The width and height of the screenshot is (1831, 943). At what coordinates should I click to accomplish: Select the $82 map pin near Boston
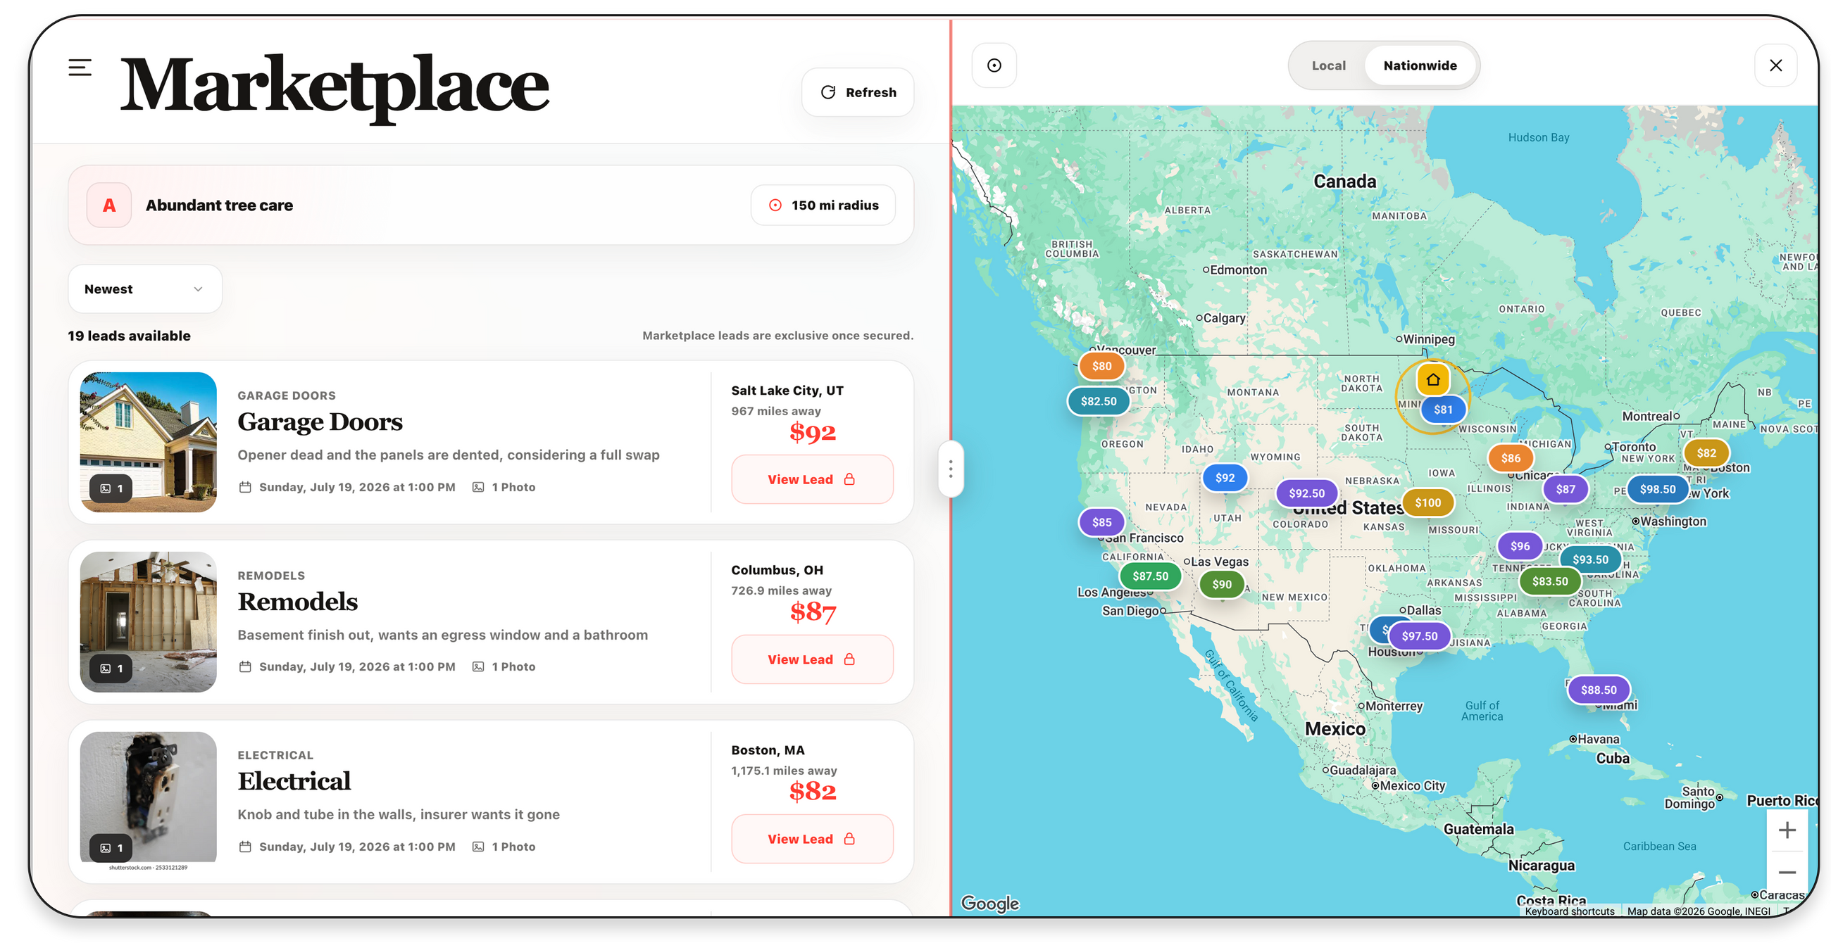(1706, 453)
